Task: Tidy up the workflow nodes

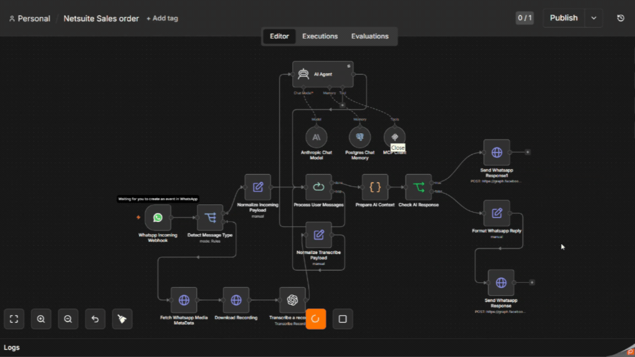Action: [x=122, y=319]
